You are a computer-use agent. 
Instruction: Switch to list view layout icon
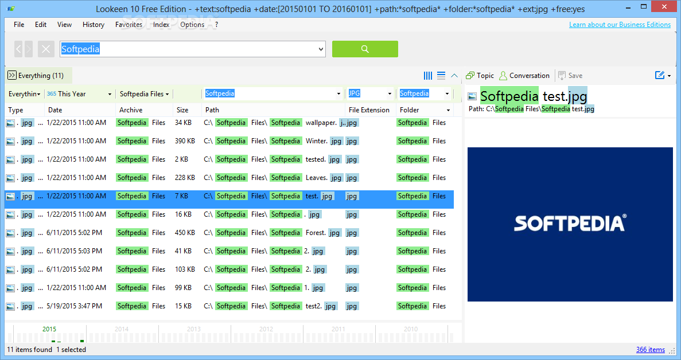[x=441, y=76]
